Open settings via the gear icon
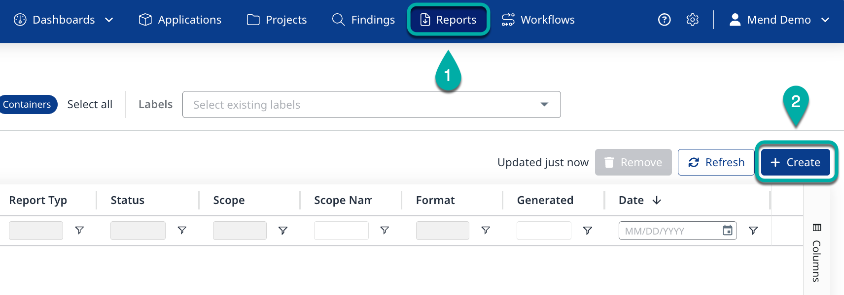 (x=692, y=20)
